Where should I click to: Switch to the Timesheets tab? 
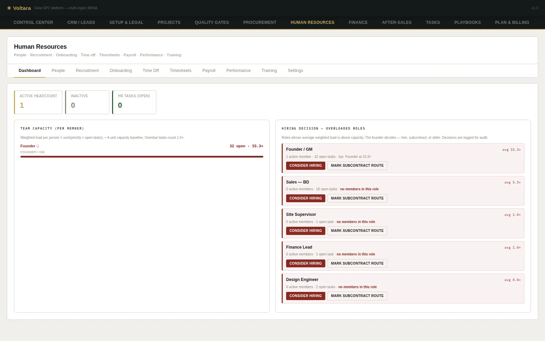point(181,71)
